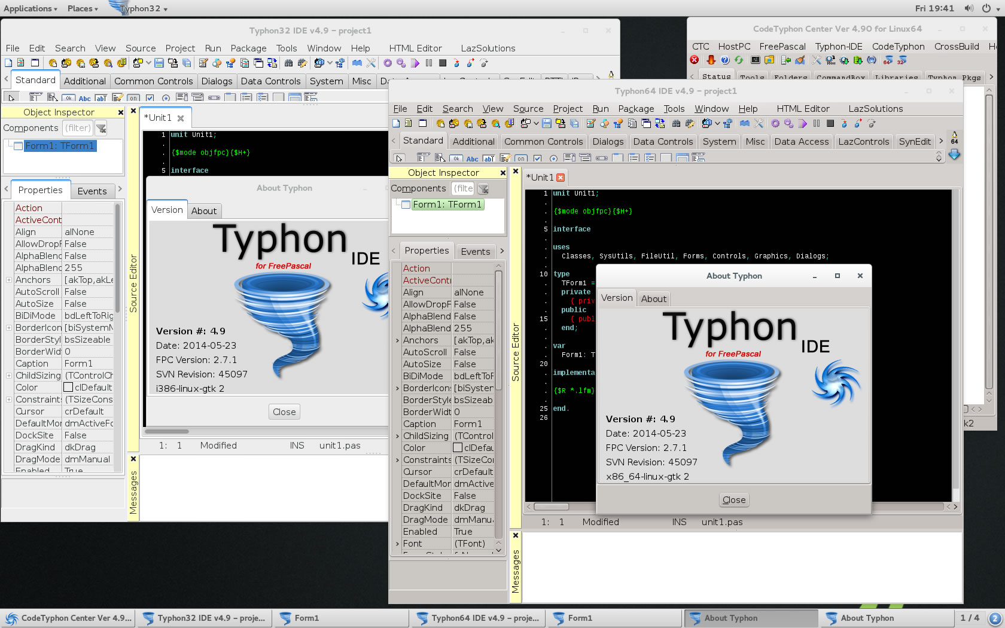The width and height of the screenshot is (1005, 628).
Task: Click Stop square in Typhon64 toolbar
Action: coord(830,123)
